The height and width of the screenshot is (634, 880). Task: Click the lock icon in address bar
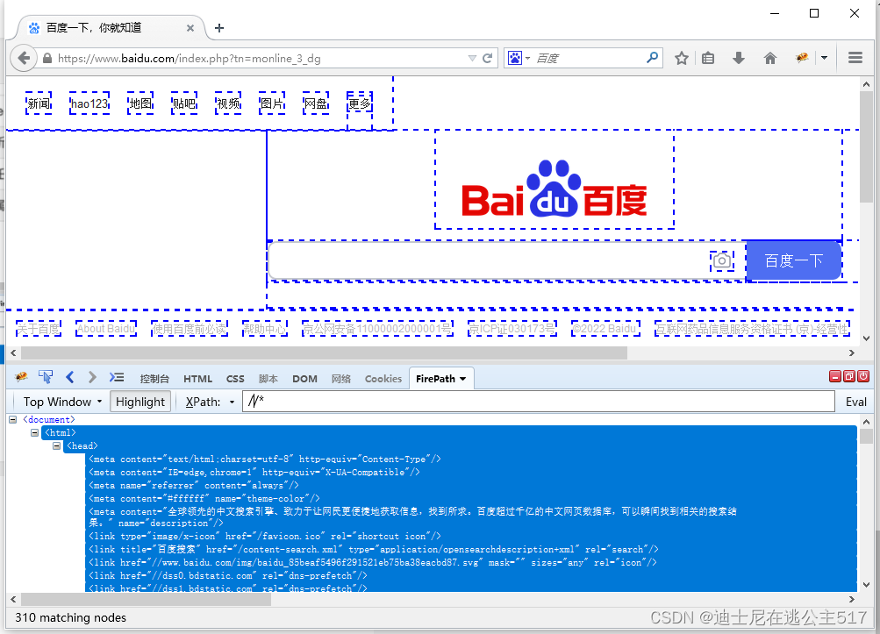point(47,59)
